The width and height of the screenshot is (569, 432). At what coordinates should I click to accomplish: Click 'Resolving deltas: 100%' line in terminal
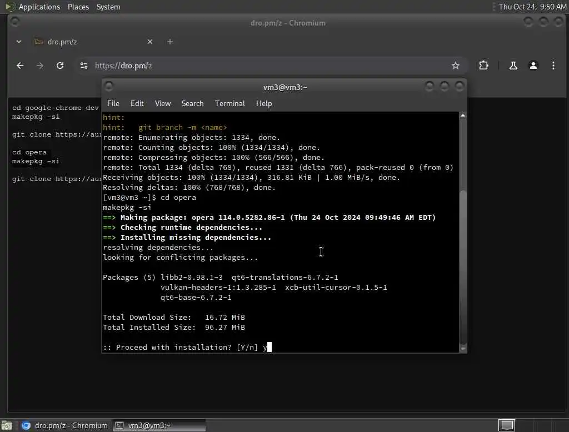click(x=189, y=188)
